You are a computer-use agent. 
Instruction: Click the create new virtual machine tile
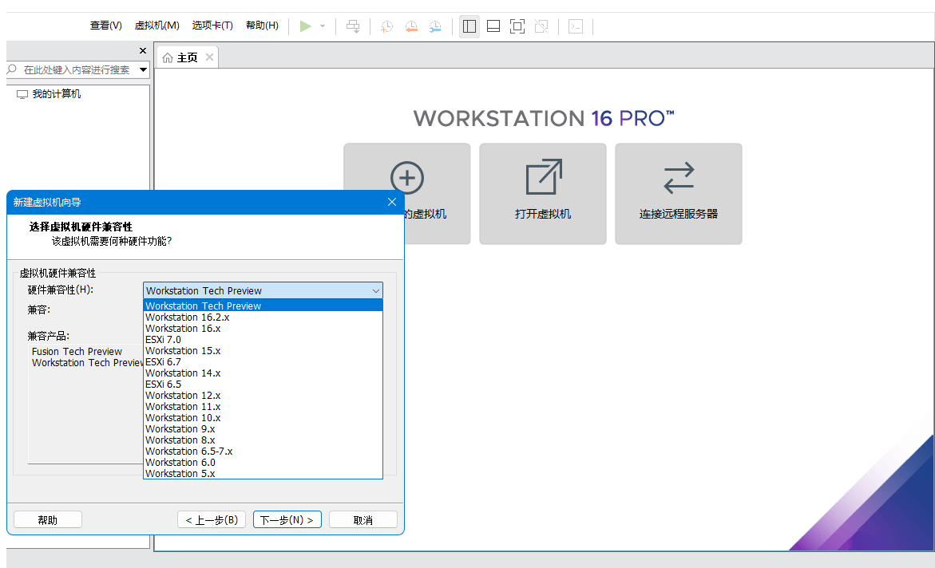[x=406, y=194]
